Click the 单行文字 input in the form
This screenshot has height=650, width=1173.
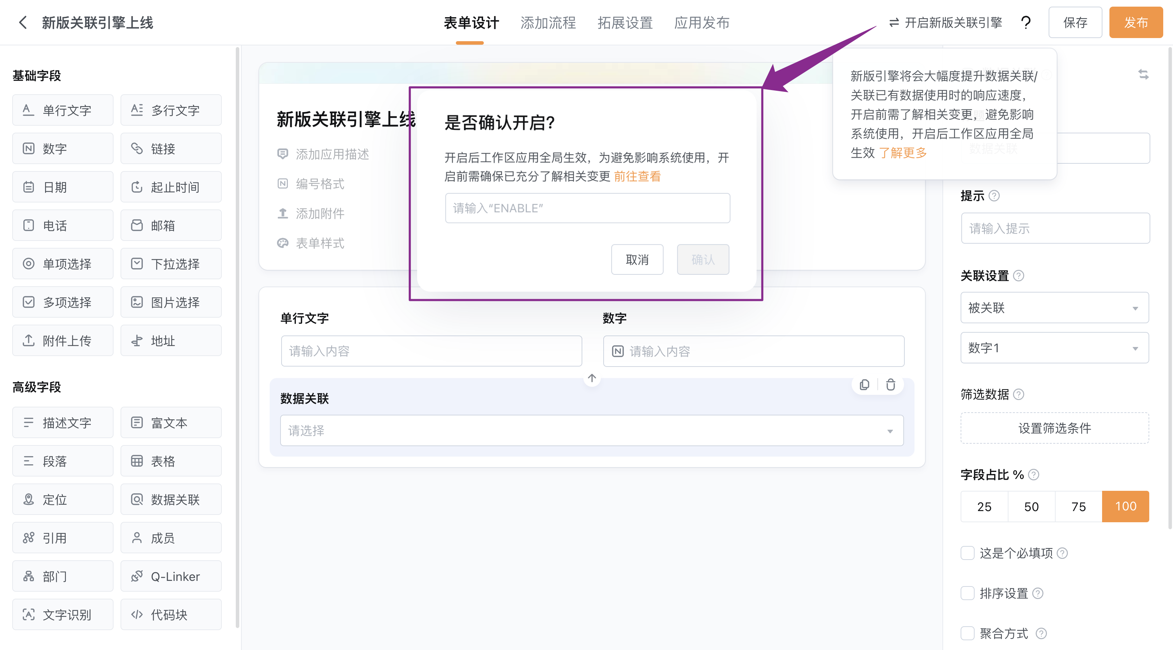click(x=431, y=351)
